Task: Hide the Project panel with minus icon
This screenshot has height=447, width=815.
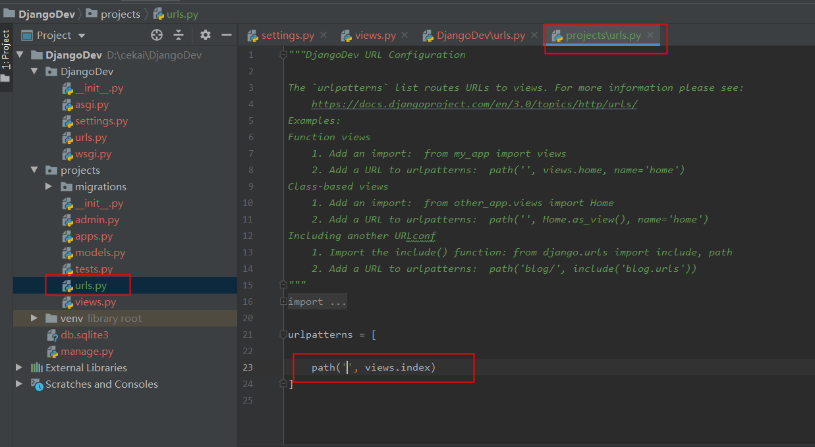Action: tap(227, 35)
